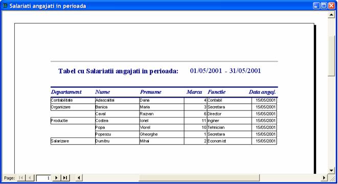
Task: Click the Productie department cell
Action: (x=73, y=121)
